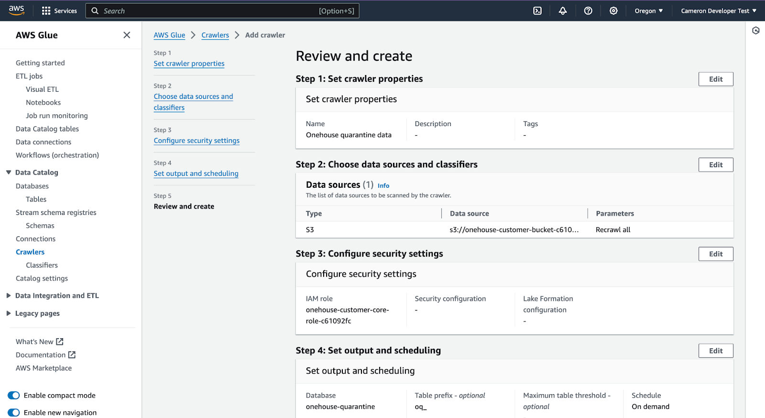Toggle Enable compact mode switch
Image resolution: width=765 pixels, height=418 pixels.
click(x=14, y=396)
